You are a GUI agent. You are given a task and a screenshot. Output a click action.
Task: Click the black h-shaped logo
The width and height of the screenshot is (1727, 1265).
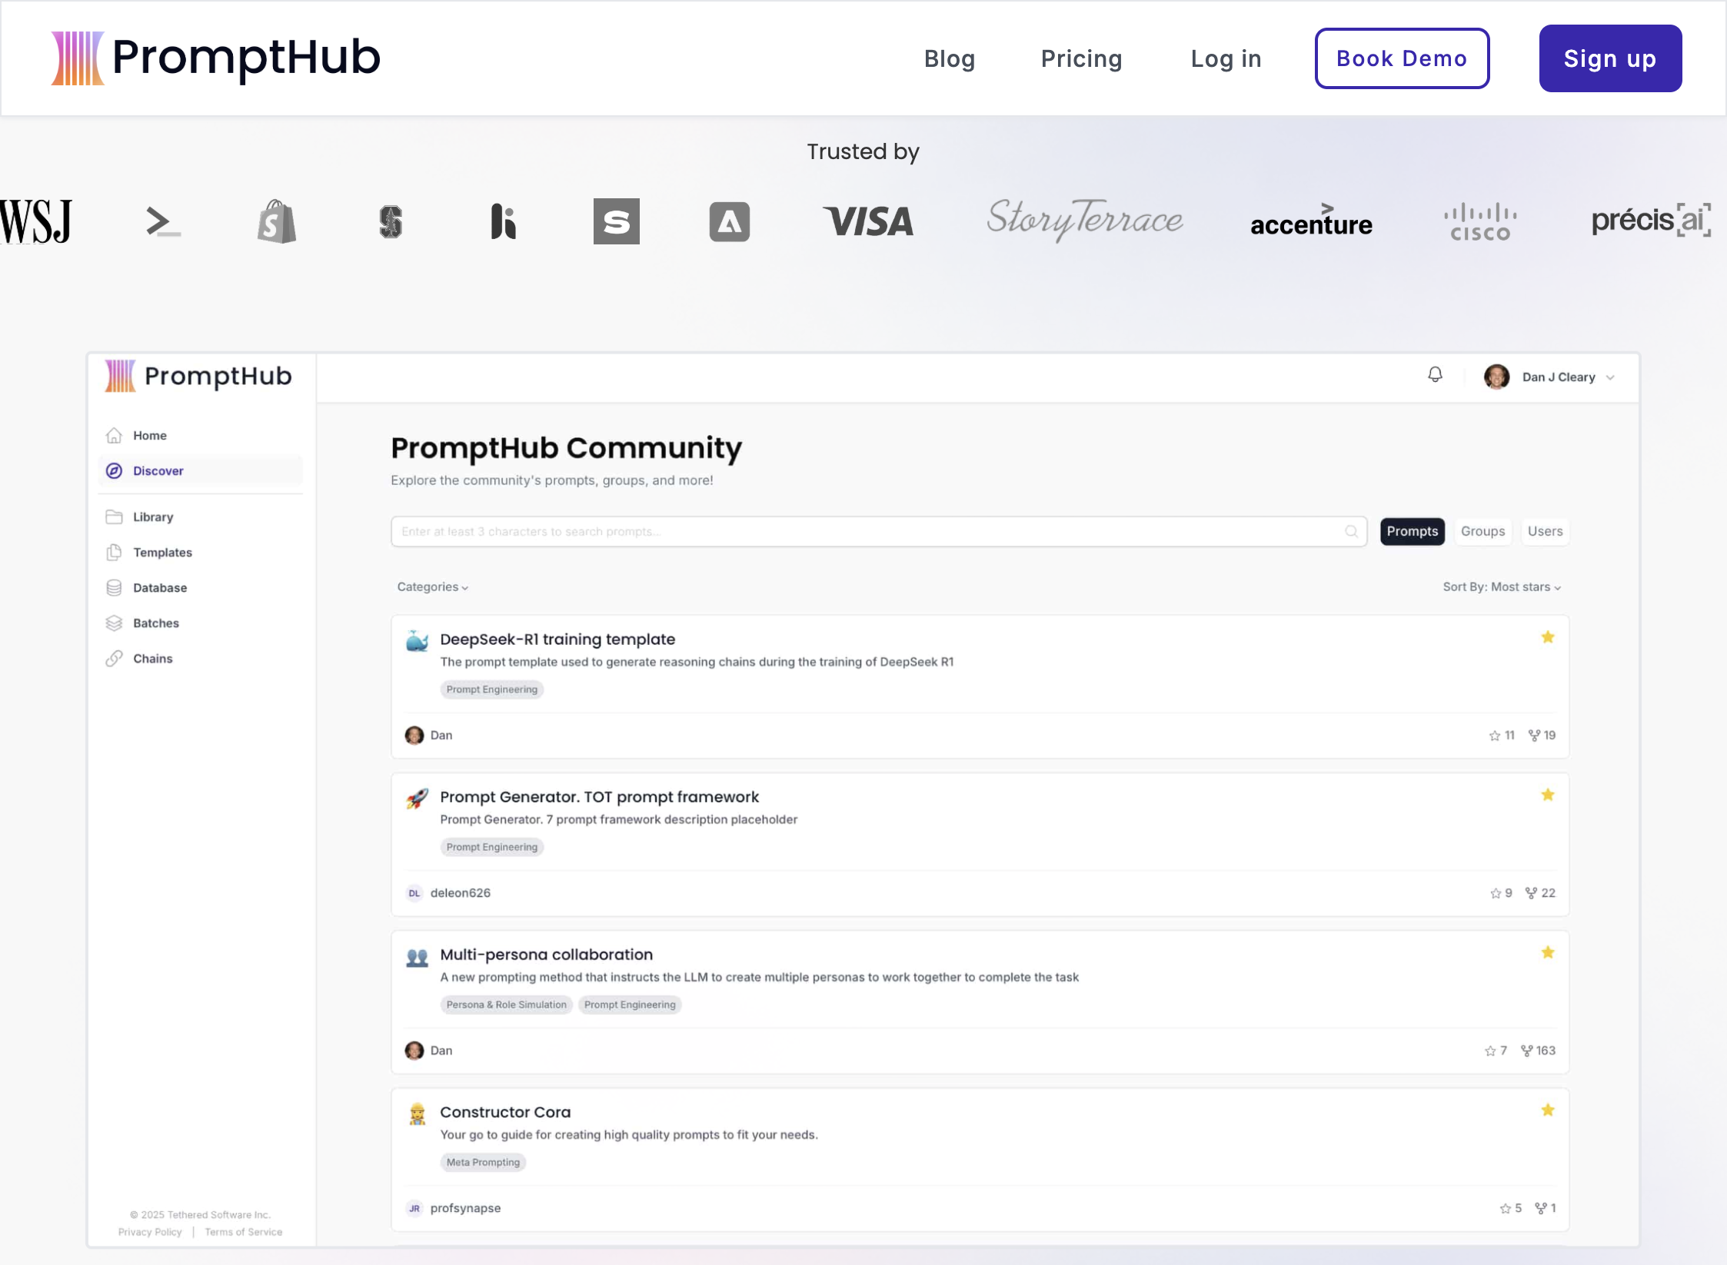[503, 221]
